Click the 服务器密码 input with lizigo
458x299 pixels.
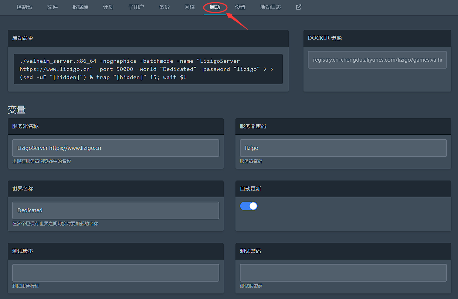343,148
